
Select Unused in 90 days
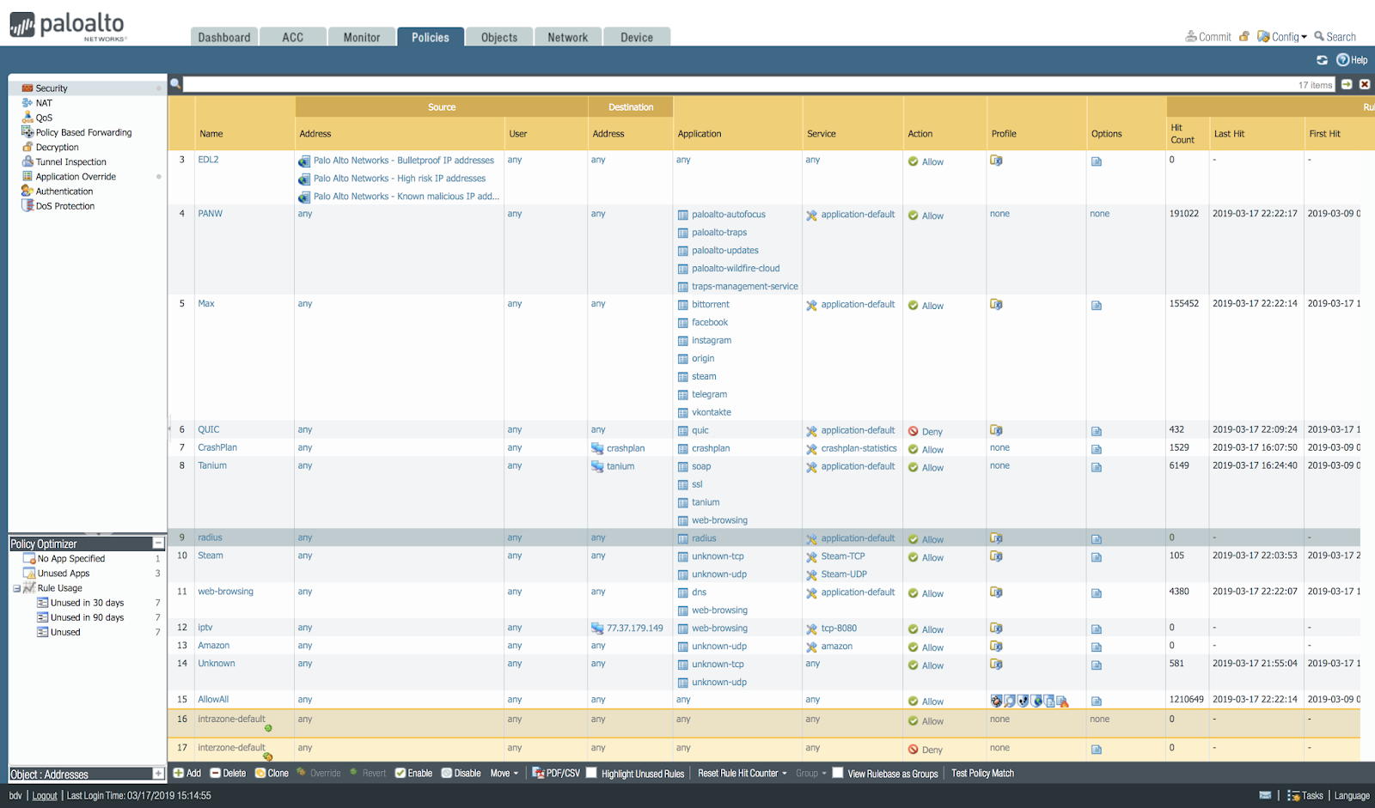click(x=87, y=617)
